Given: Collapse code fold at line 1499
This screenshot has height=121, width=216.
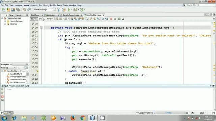Looking at the screenshot, I should point(41,28).
